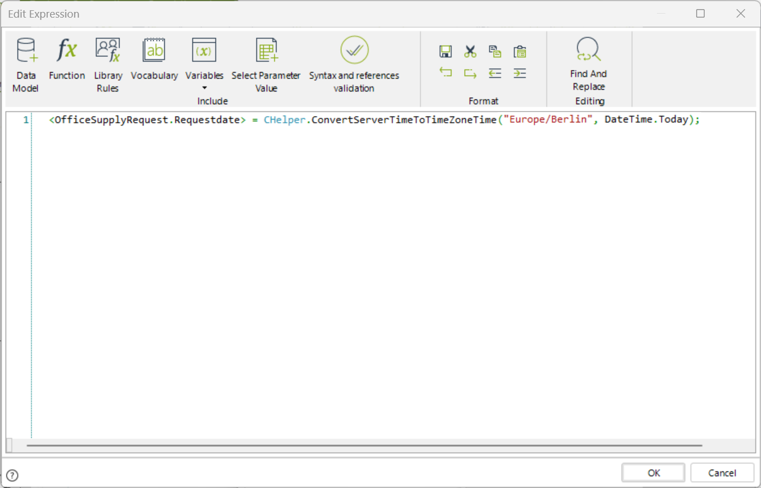
Task: Click the Save floppy disk icon
Action: [x=445, y=52]
